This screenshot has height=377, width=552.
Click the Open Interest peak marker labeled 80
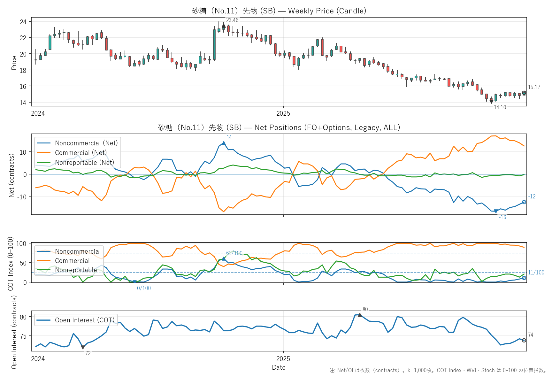(360, 315)
